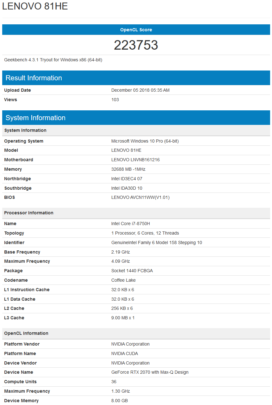
Task: Select the OpenCL Score header bar
Action: [136, 30]
